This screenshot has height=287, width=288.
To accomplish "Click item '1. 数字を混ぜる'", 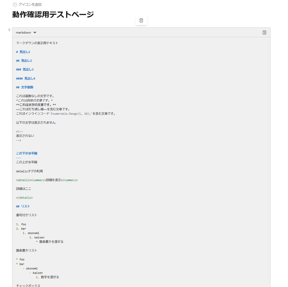I will [48, 277].
